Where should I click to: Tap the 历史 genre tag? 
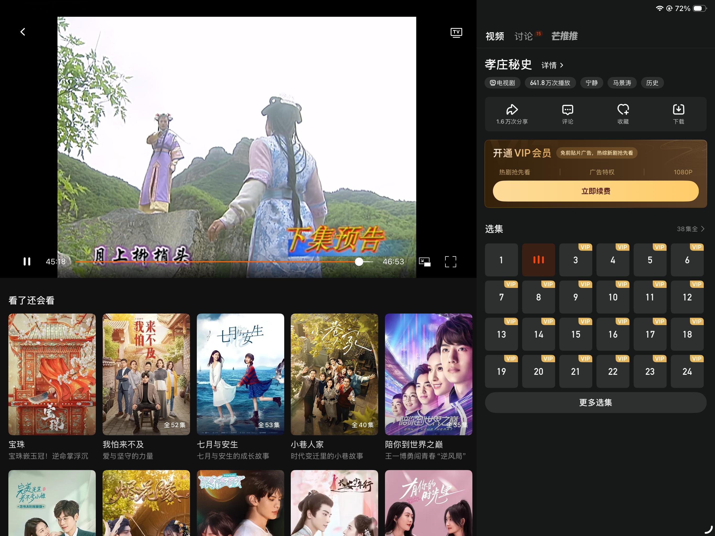(x=652, y=83)
